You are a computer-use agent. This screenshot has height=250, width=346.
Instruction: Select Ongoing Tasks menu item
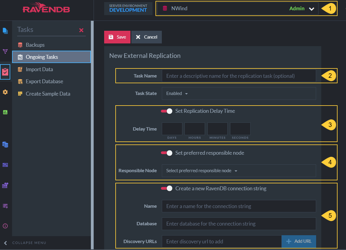pos(51,57)
